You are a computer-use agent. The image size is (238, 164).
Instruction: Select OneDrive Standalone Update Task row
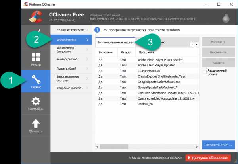click(147, 93)
